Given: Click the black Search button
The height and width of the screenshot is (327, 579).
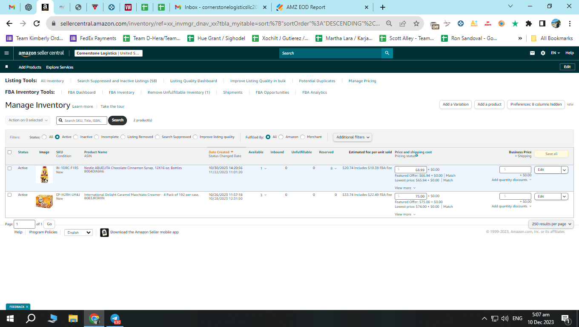Looking at the screenshot, I should pos(118,120).
